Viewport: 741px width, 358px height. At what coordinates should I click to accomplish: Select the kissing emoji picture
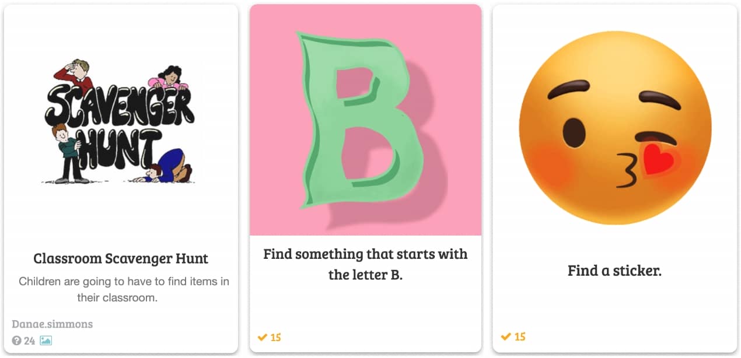coord(614,123)
